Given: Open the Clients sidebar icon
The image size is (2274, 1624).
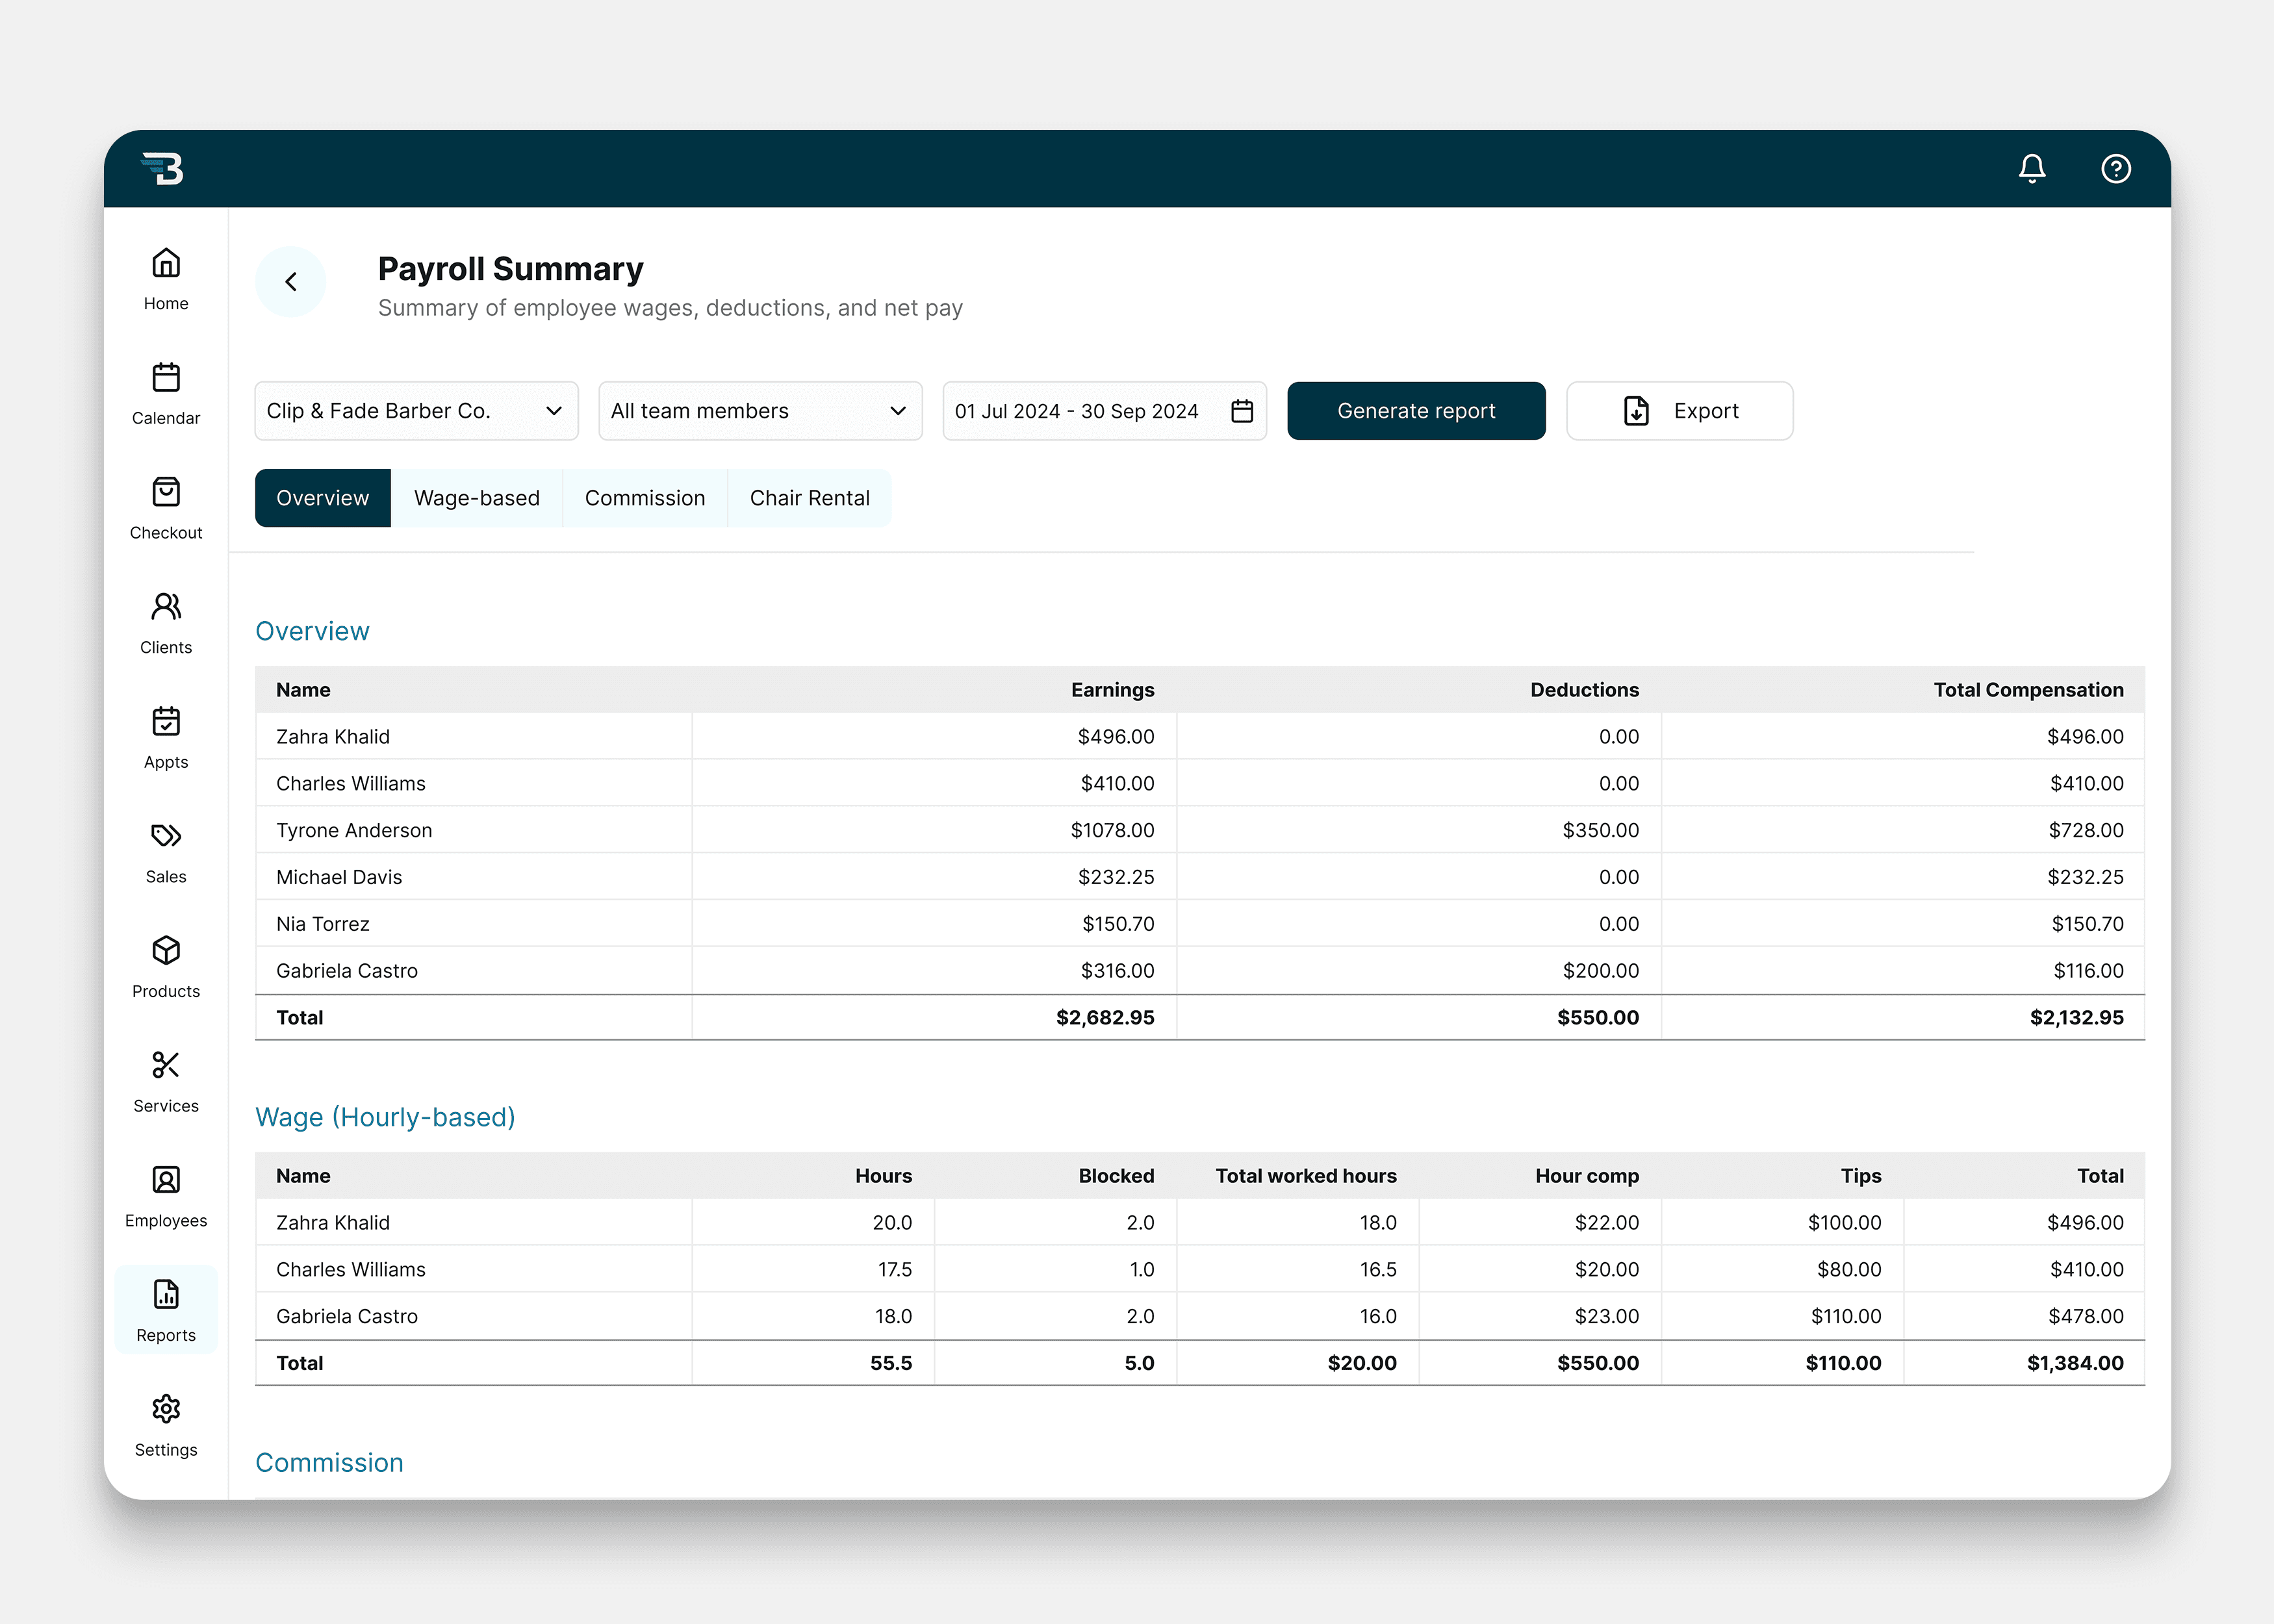Looking at the screenshot, I should point(166,623).
